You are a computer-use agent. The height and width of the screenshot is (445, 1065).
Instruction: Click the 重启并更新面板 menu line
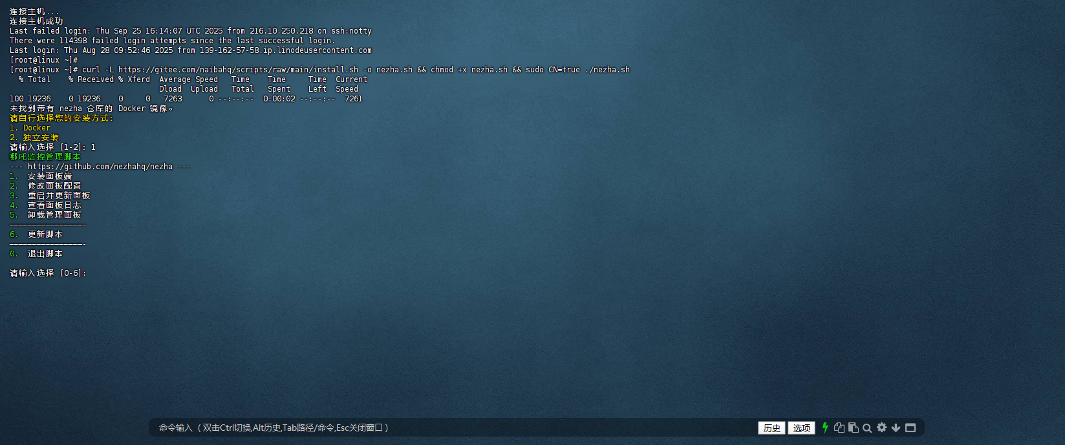58,196
